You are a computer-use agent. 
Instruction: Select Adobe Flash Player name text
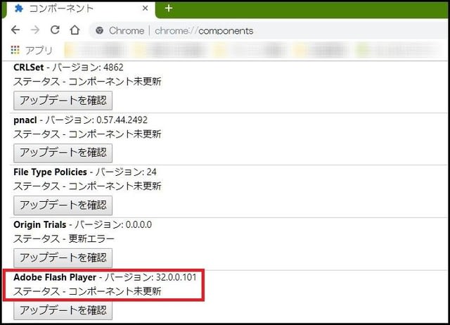coord(55,277)
